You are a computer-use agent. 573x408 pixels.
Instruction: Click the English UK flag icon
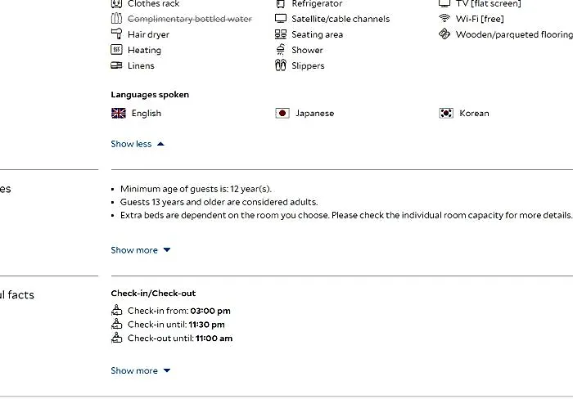119,113
